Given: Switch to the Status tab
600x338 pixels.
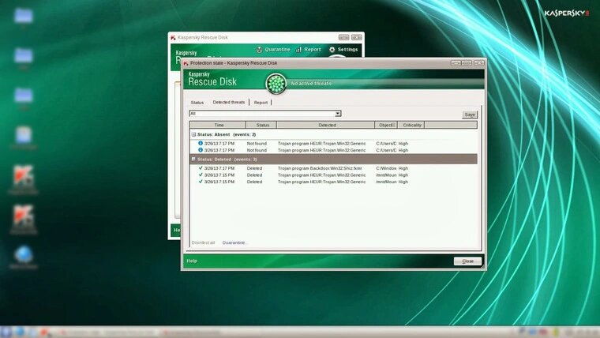Looking at the screenshot, I should [x=197, y=103].
